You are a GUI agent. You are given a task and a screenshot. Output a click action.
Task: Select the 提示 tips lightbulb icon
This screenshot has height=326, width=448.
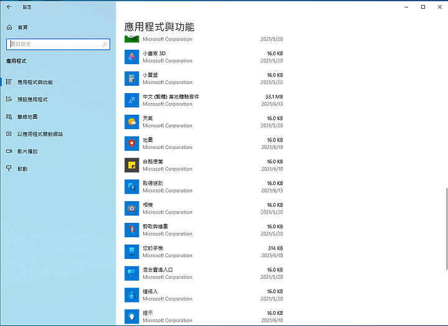coord(132,317)
